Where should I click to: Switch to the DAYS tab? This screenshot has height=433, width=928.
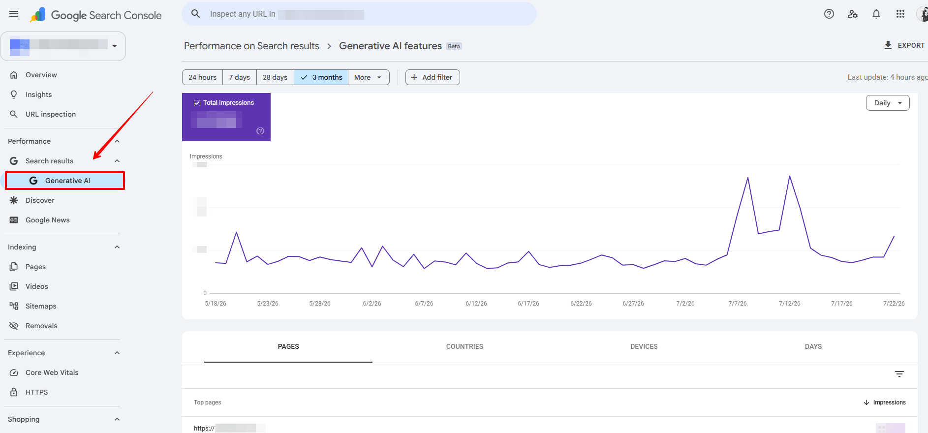[x=813, y=346]
